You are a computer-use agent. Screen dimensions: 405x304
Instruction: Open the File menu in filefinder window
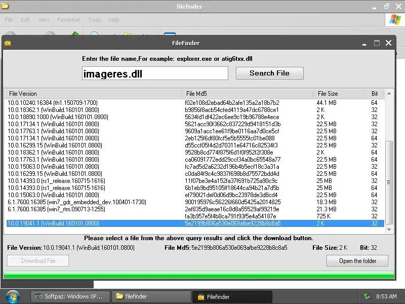(x=9, y=20)
